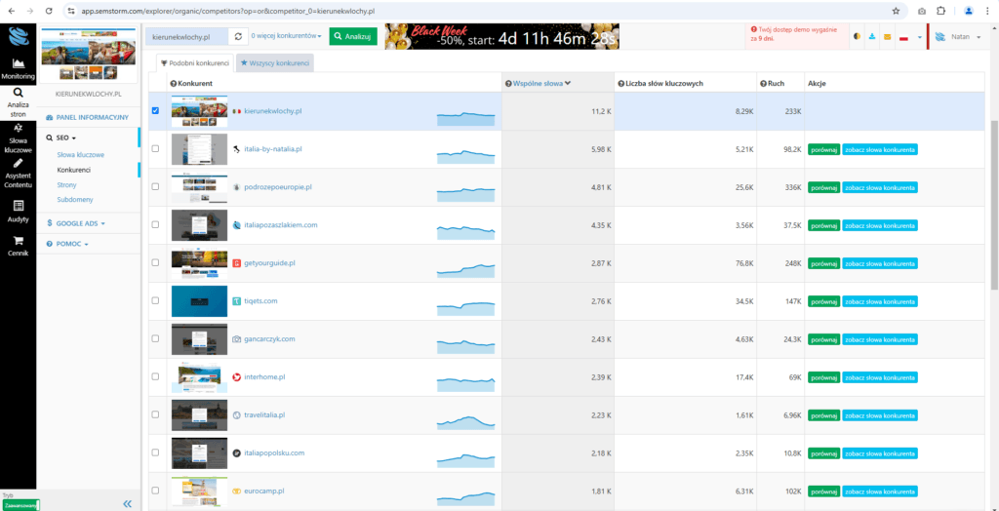Open the italiapopolsku.com competitor link

coord(274,453)
